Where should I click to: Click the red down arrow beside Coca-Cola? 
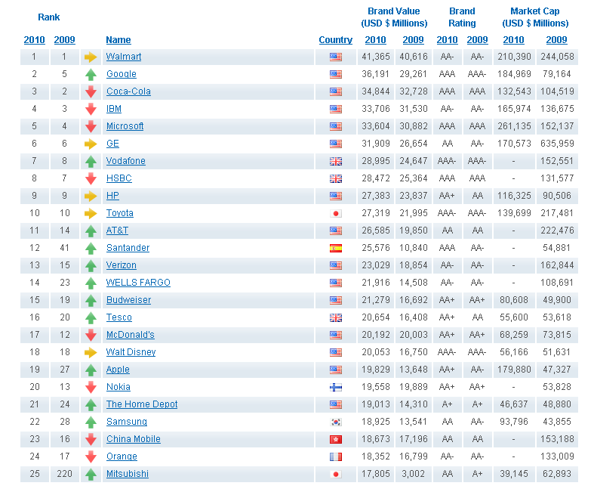click(91, 91)
